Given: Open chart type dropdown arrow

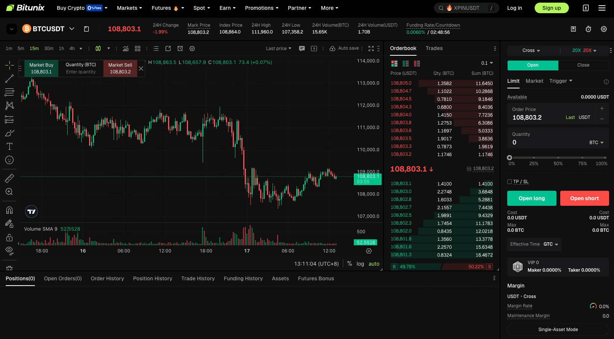Looking at the screenshot, I should coord(109,49).
